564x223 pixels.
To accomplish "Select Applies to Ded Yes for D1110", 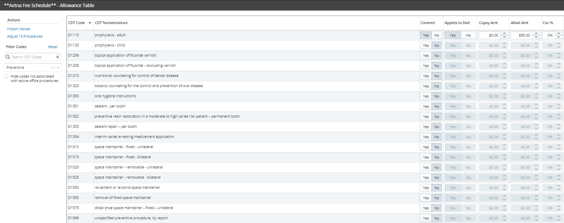I will 453,35.
